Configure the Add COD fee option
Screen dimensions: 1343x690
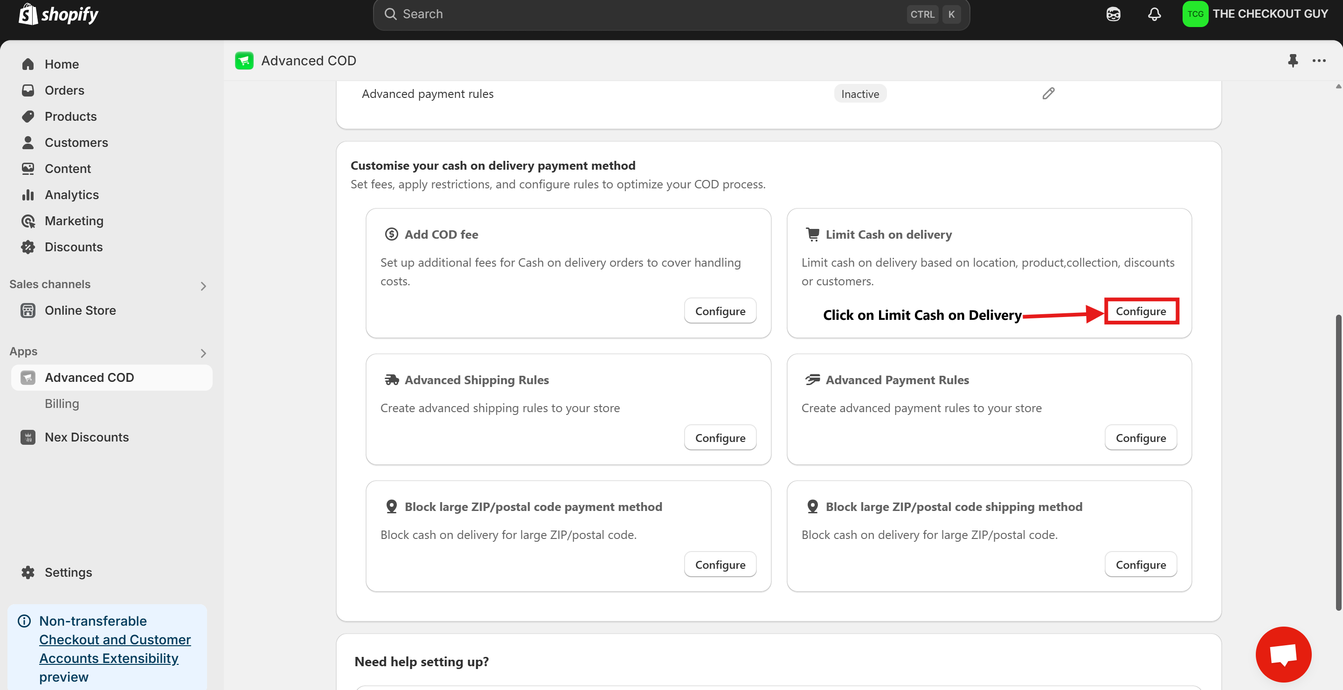[720, 311]
